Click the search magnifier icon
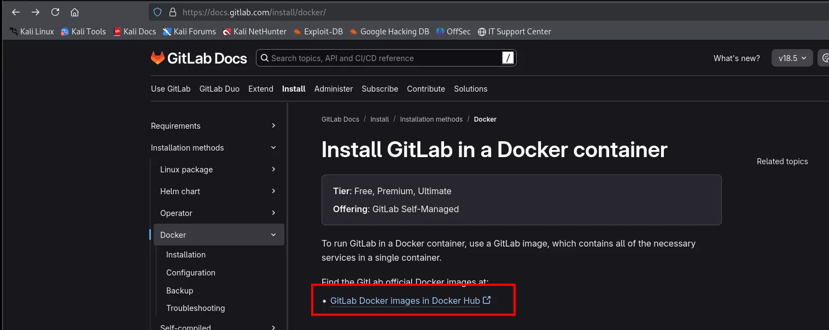The width and height of the screenshot is (829, 330). pos(264,58)
